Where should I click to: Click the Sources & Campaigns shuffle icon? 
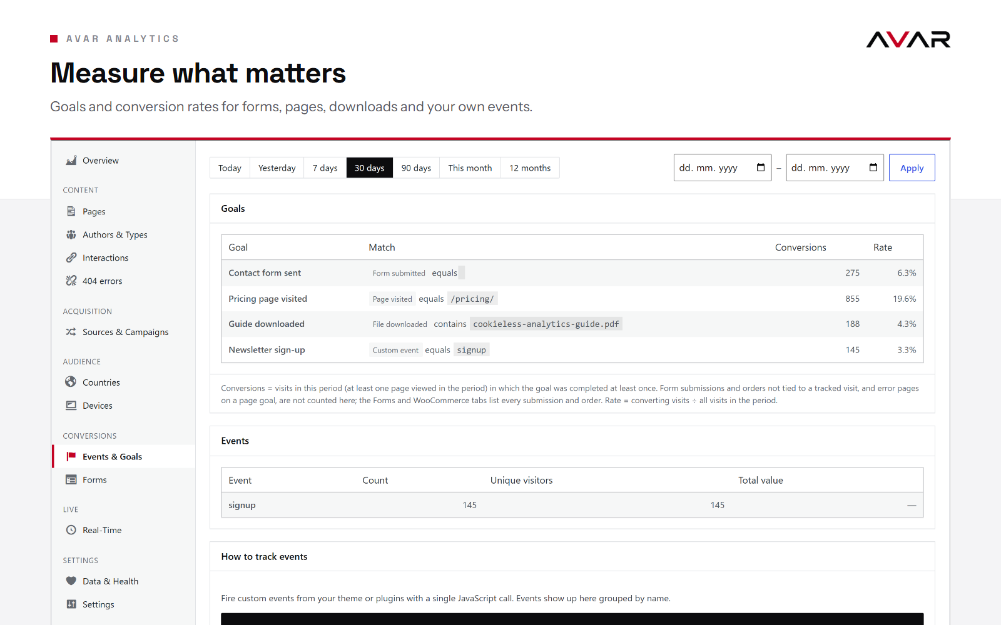(x=71, y=332)
